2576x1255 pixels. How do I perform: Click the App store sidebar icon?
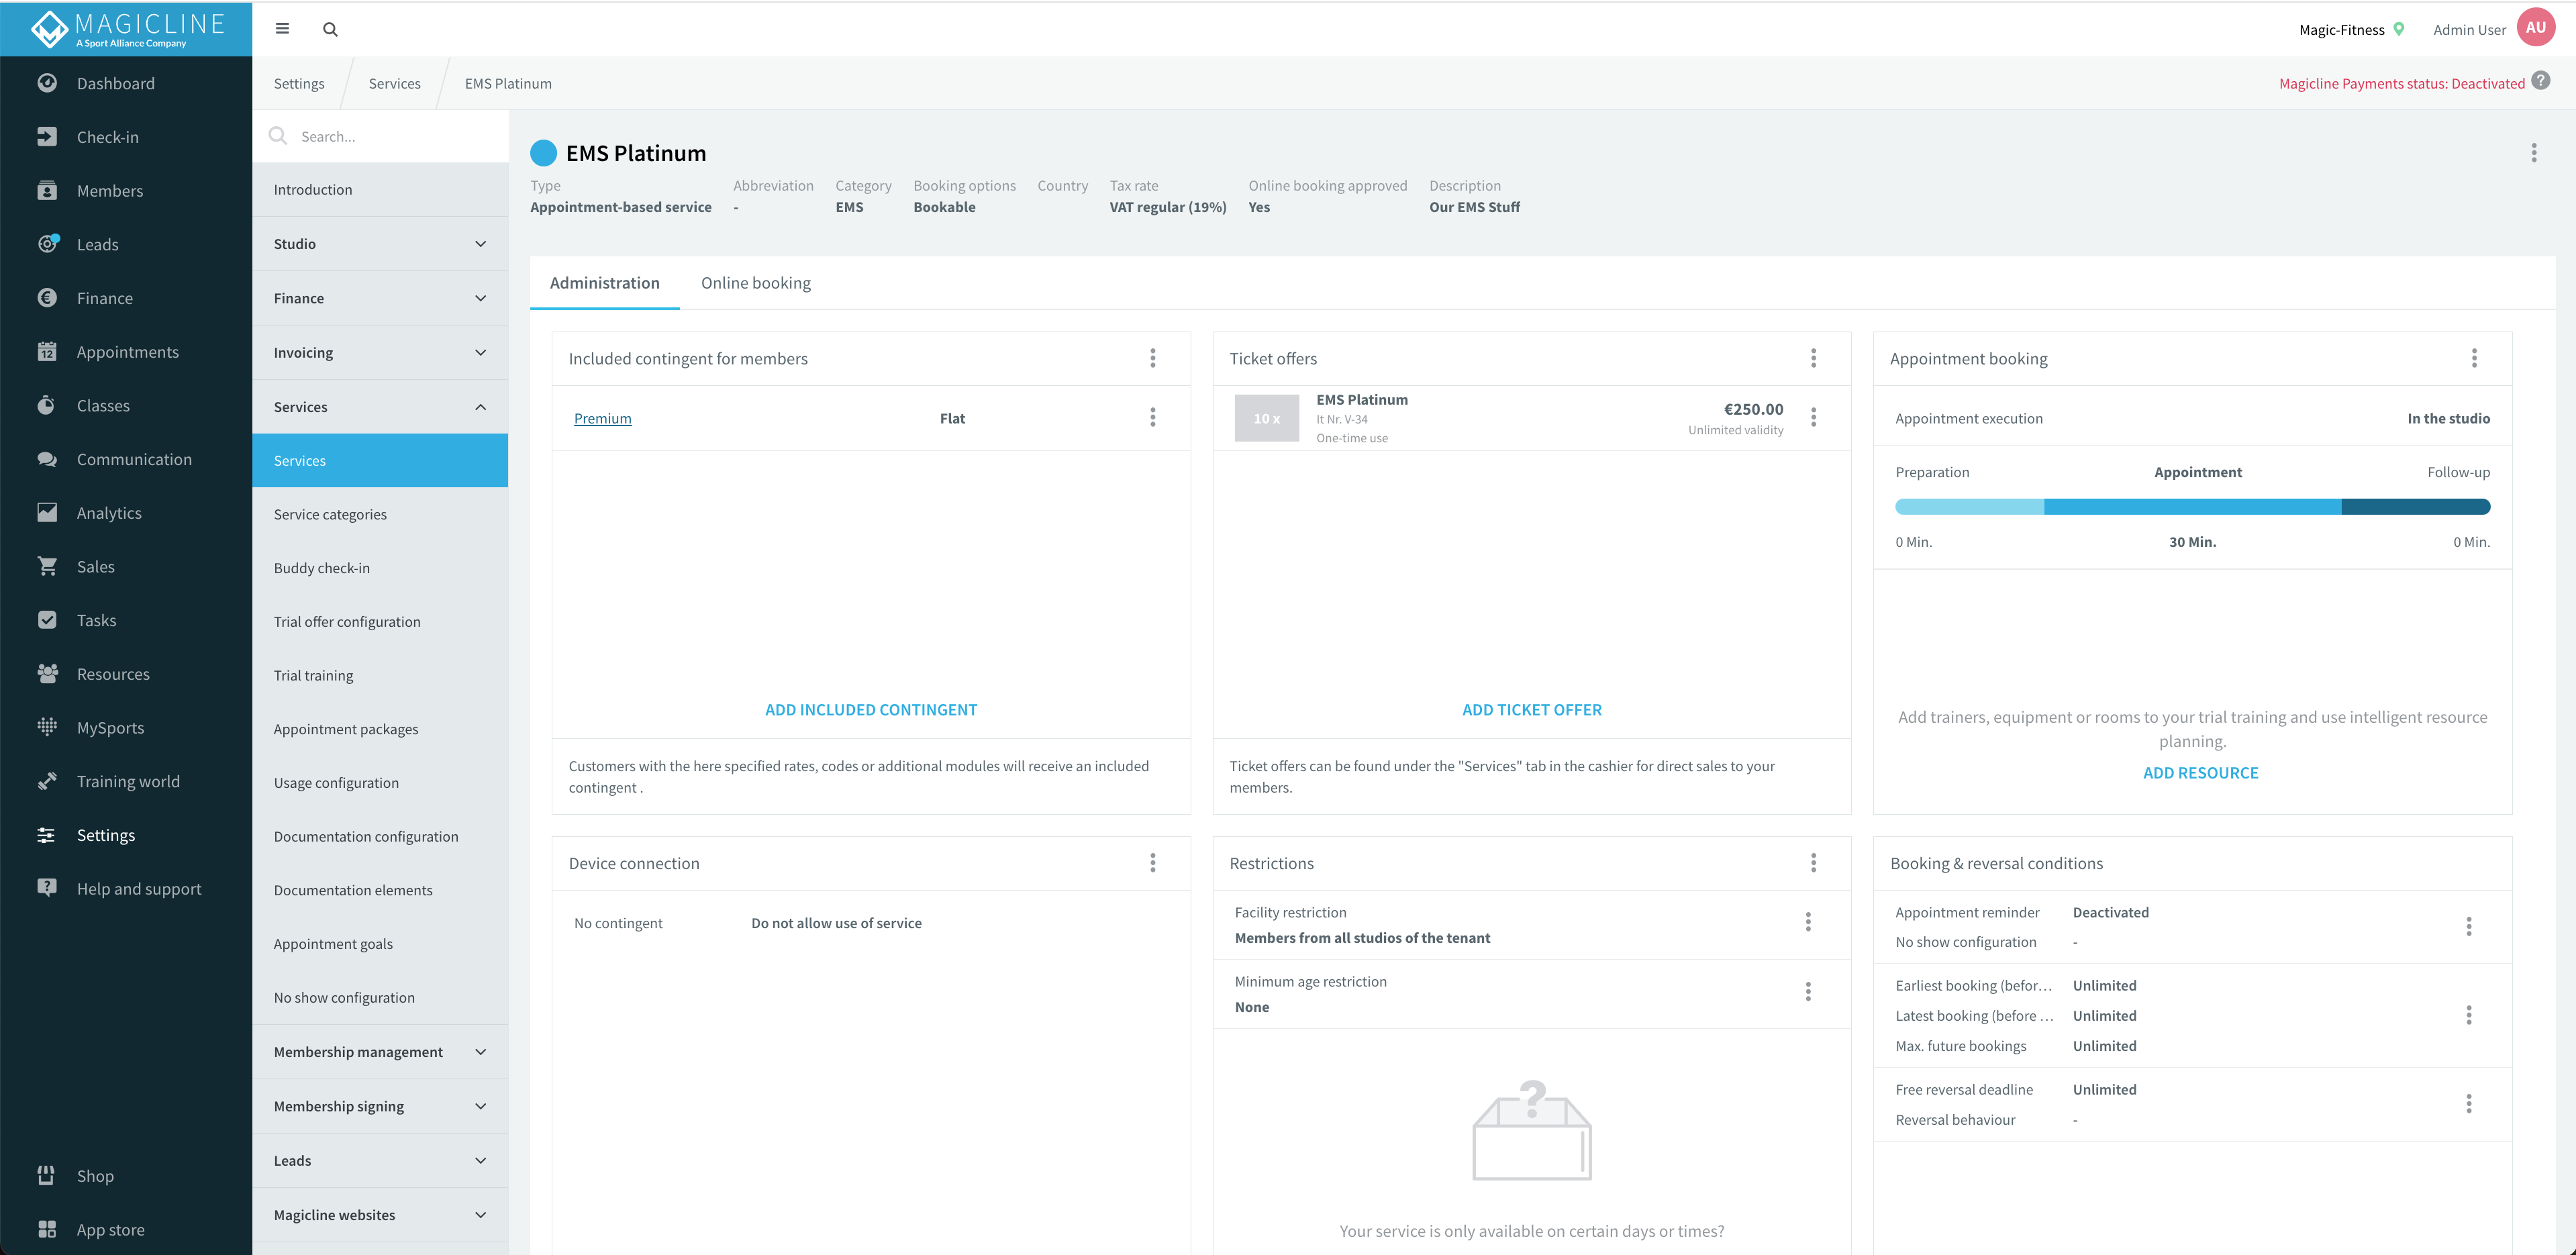pyautogui.click(x=47, y=1229)
